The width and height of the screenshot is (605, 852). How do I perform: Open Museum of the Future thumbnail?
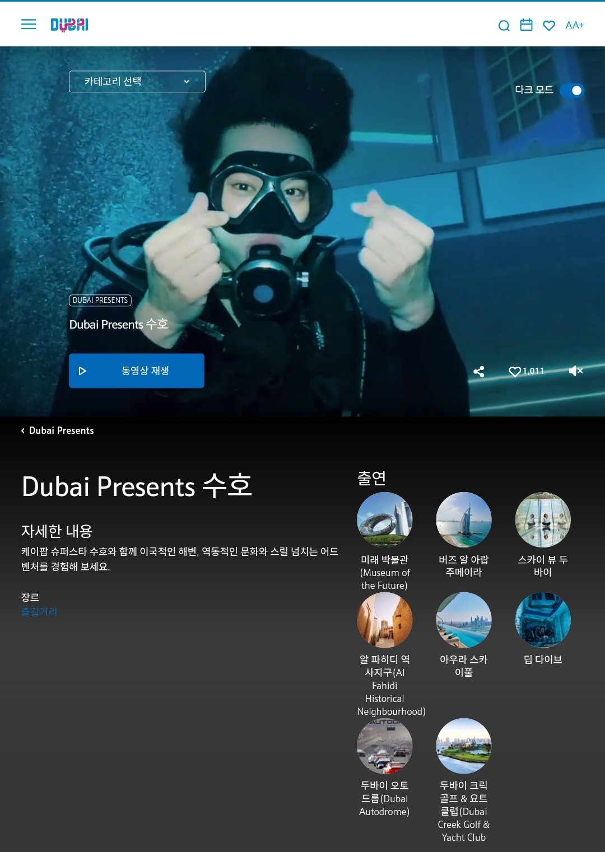pos(385,519)
